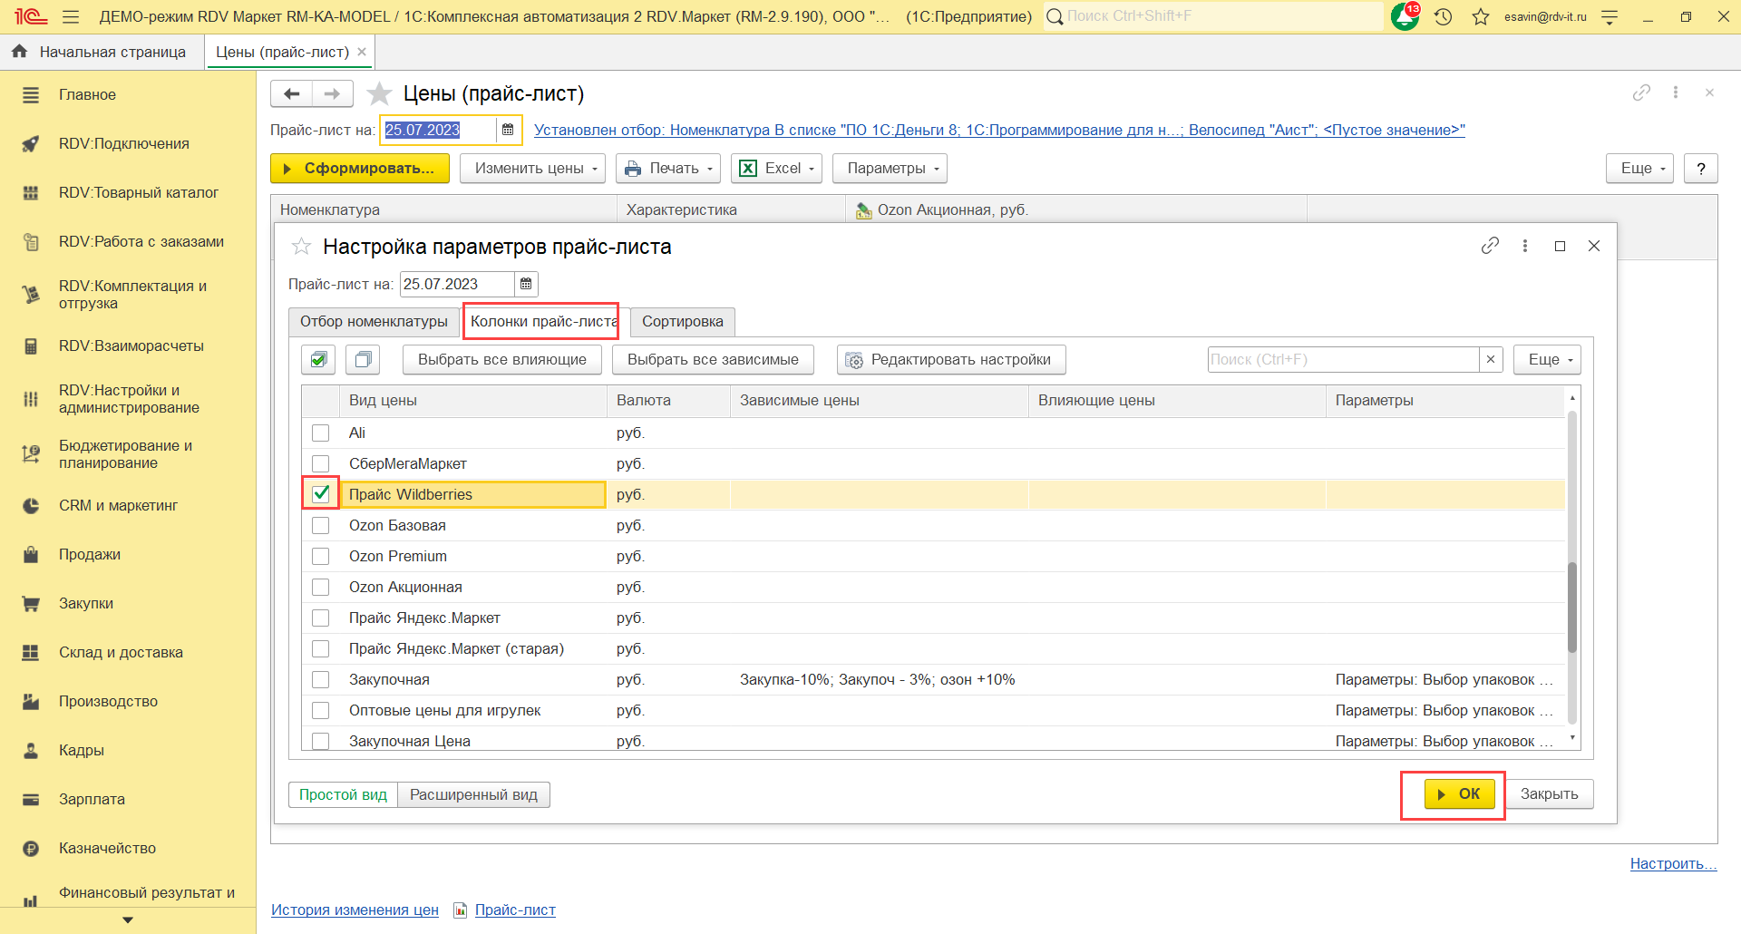
Task: Focus the dialog search field
Action: [1342, 360]
